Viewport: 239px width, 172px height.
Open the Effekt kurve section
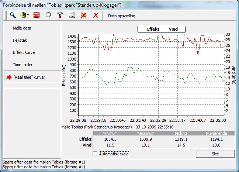coord(24,52)
